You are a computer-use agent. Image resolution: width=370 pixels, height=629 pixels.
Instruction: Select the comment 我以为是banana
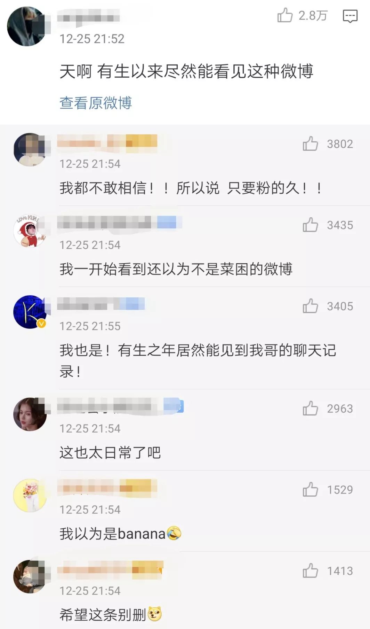120,534
